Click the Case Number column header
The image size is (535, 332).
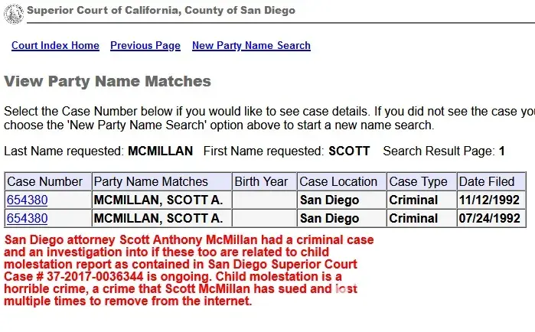(45, 182)
